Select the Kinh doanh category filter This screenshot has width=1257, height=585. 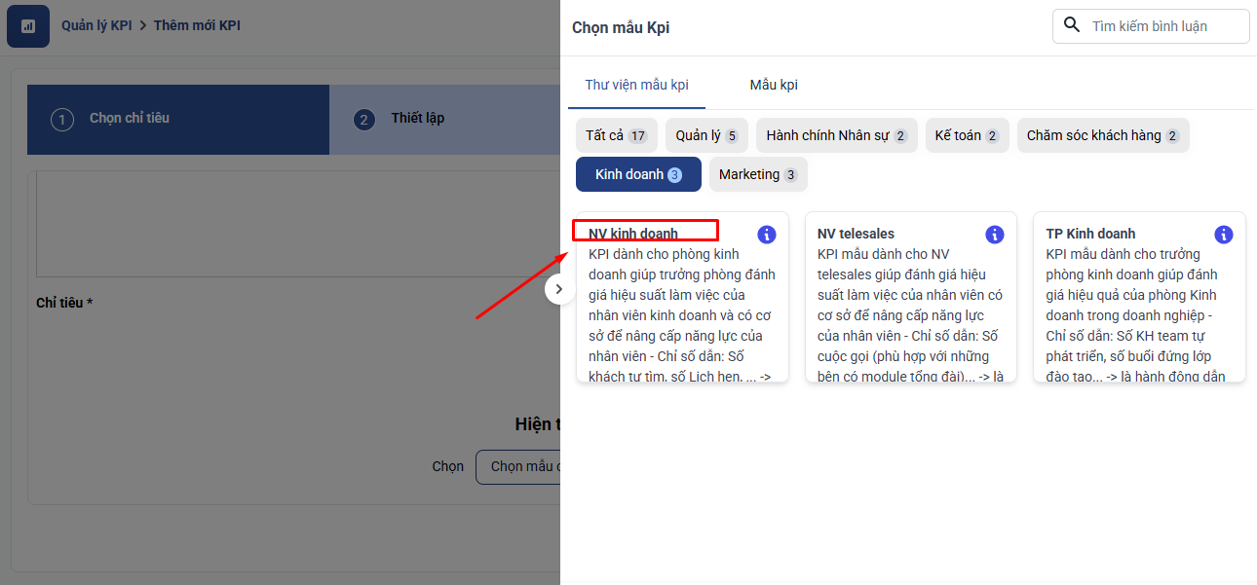pos(638,174)
